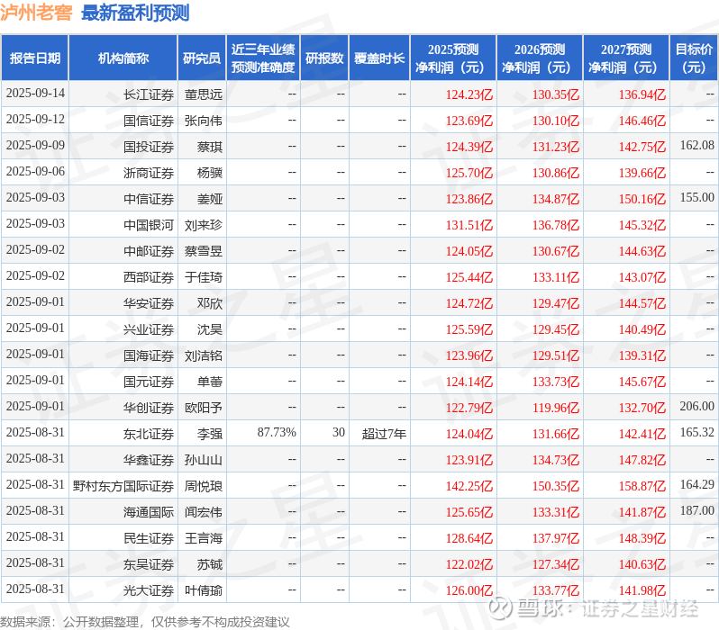The height and width of the screenshot is (630, 719).
Task: Click the 泸州老窖 title text
Action: pos(36,13)
